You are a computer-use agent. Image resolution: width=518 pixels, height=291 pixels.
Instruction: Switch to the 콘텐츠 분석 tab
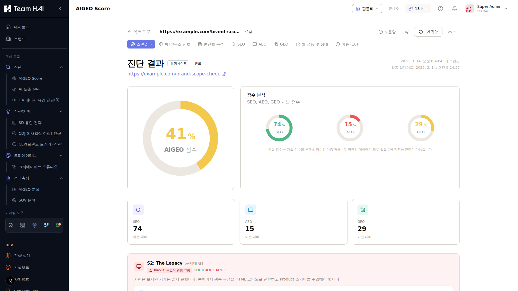tap(211, 44)
